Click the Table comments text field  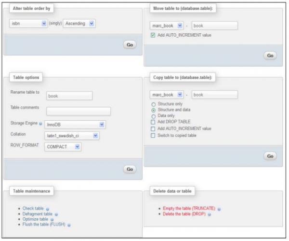tap(79, 112)
